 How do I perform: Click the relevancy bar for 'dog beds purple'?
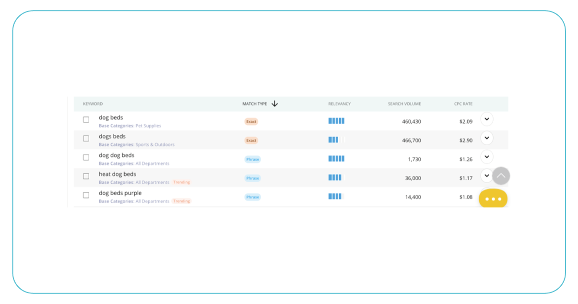point(336,196)
